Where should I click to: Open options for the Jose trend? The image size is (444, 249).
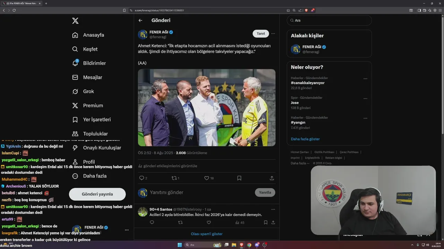coord(365,99)
